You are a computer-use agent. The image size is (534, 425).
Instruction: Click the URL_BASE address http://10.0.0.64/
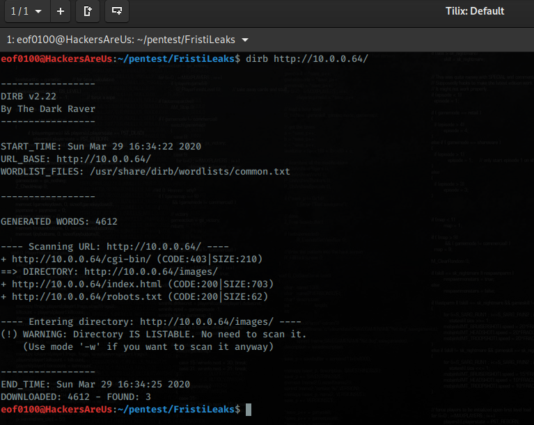pyautogui.click(x=112, y=159)
